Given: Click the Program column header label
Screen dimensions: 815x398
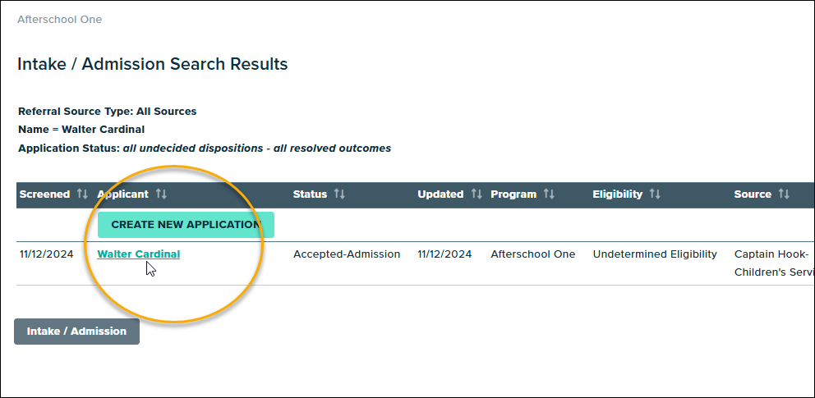Looking at the screenshot, I should 513,194.
